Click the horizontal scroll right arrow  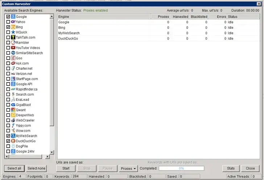47,157
